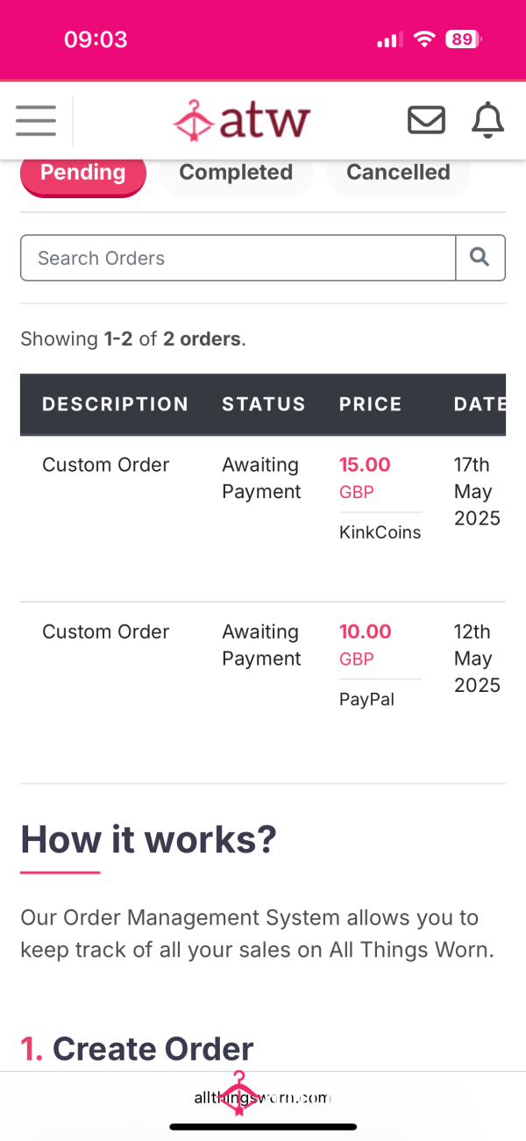Tap the 09:03 clock in status bar
Image resolution: width=526 pixels, height=1141 pixels.
(96, 39)
